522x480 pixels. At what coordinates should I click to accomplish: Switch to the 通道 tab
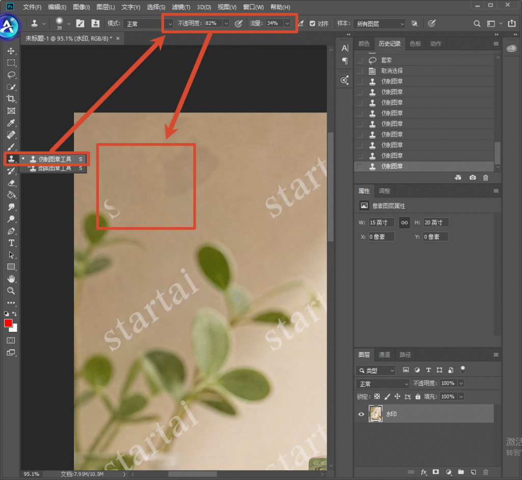click(x=384, y=355)
